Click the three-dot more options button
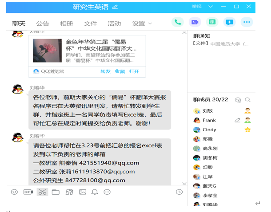This screenshot has width=271, height=212. click(247, 22)
